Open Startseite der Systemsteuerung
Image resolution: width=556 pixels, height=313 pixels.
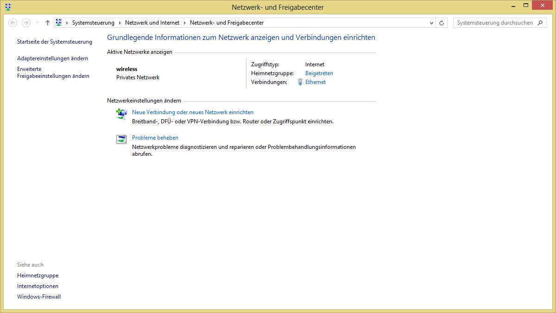click(x=55, y=42)
